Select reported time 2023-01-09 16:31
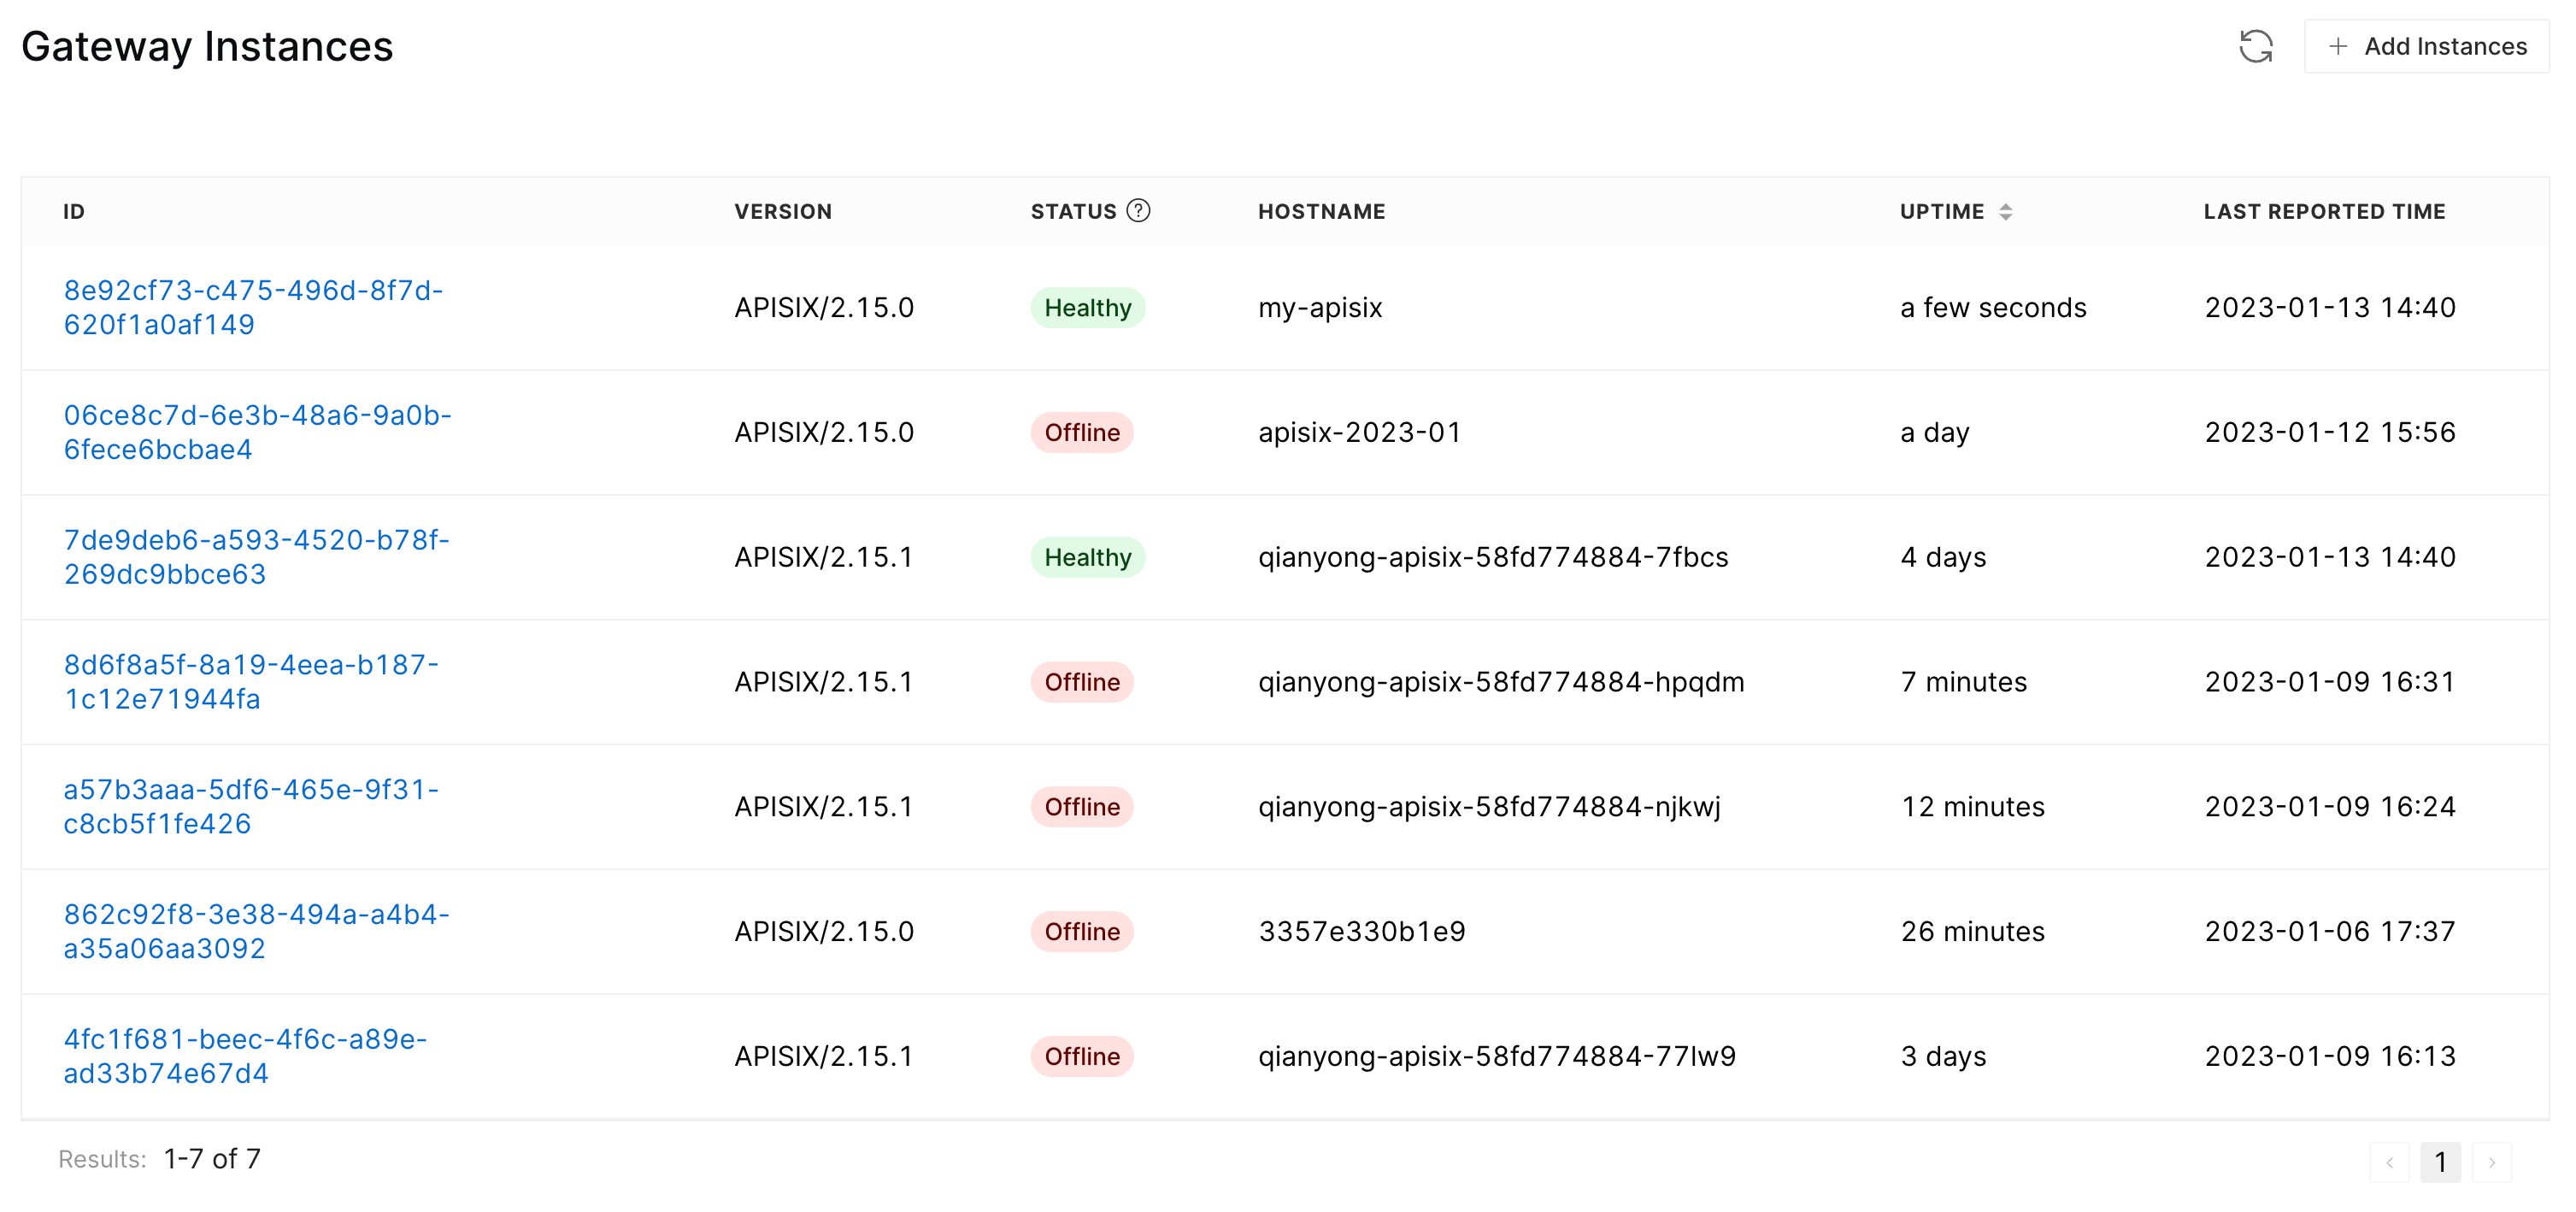 tap(2330, 683)
